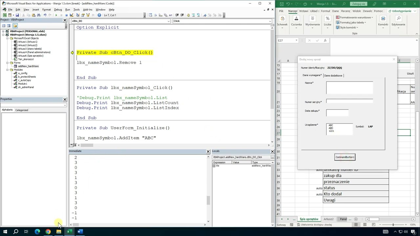Toggle Design Mode in VBA toolbar
Viewport: 420px width, 236px height.
[72, 15]
